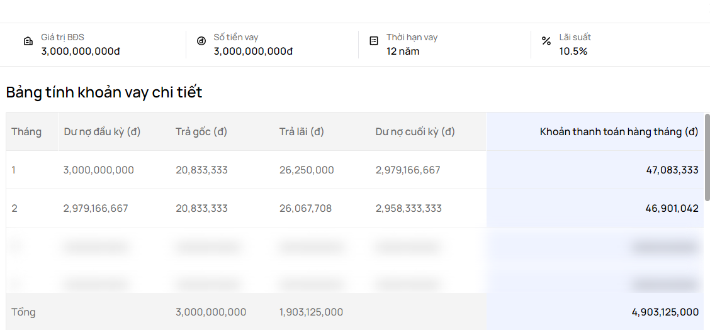This screenshot has height=330, width=710.
Task: Click the 26,250,000 interest cell in month 1
Action: (x=307, y=170)
